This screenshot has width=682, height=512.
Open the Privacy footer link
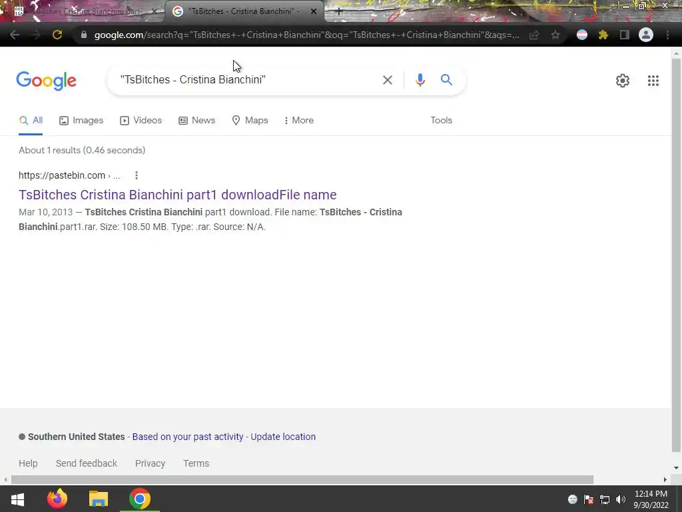150,463
